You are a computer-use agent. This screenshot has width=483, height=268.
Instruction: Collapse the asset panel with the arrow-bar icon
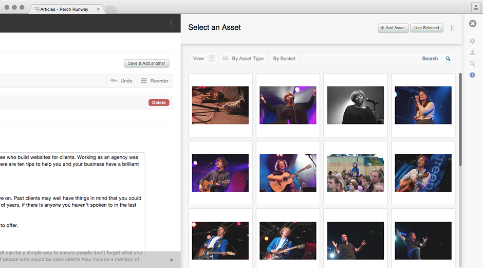pos(452,28)
